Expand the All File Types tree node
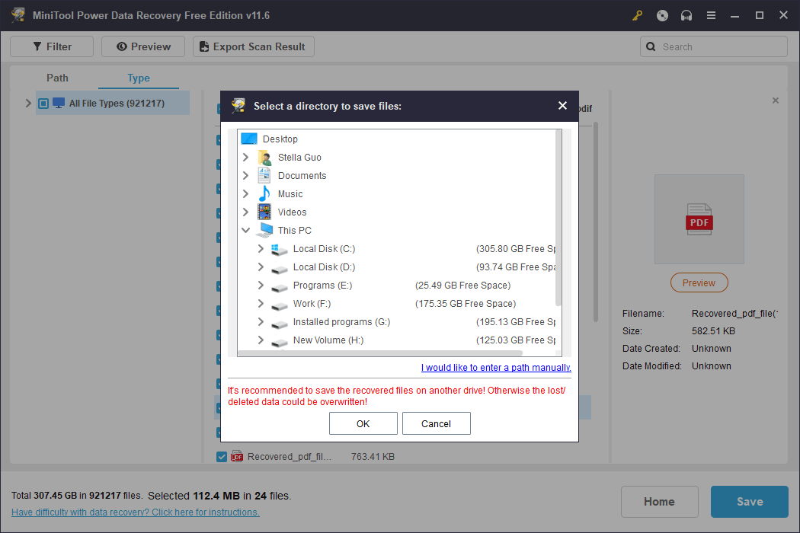The height and width of the screenshot is (533, 800). 28,103
